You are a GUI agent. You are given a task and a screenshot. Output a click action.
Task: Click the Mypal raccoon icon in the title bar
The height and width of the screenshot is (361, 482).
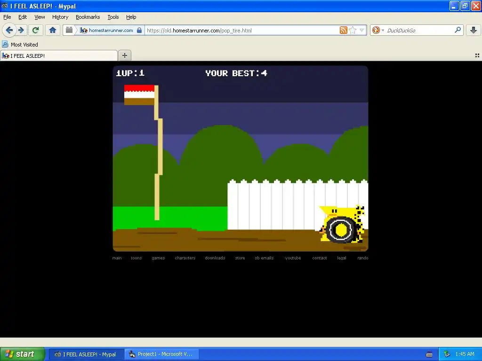pyautogui.click(x=5, y=6)
